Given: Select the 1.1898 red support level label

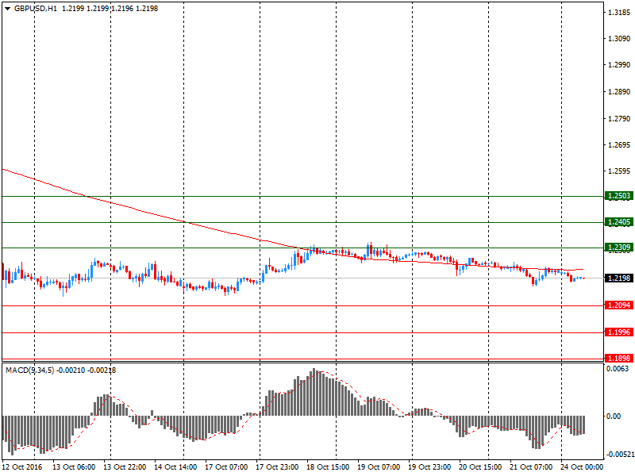Looking at the screenshot, I should click(x=619, y=359).
